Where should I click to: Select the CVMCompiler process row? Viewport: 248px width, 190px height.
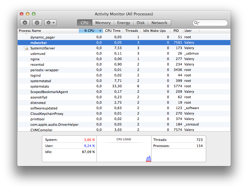click(x=124, y=129)
